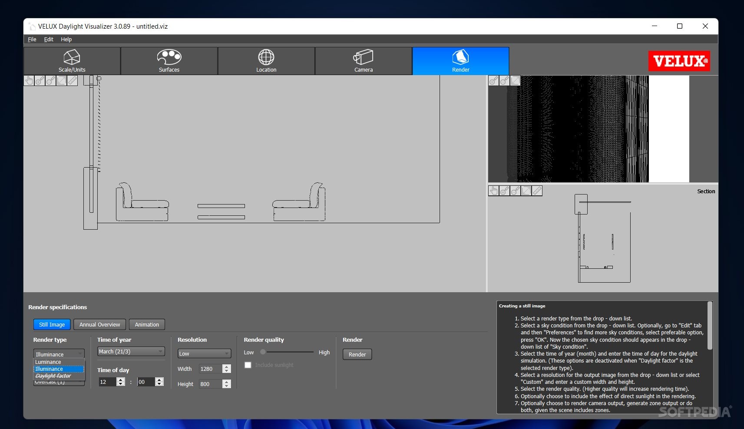
Task: Decrease the hour with its down arrow
Action: coord(121,384)
